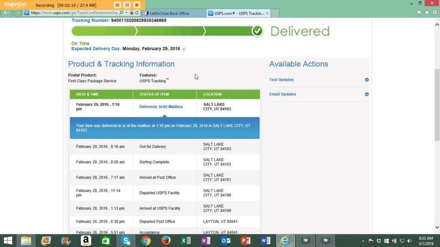Click the expected delivery day help icon

point(184,49)
